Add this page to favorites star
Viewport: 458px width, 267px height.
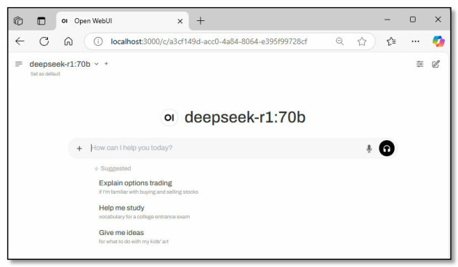tap(361, 41)
